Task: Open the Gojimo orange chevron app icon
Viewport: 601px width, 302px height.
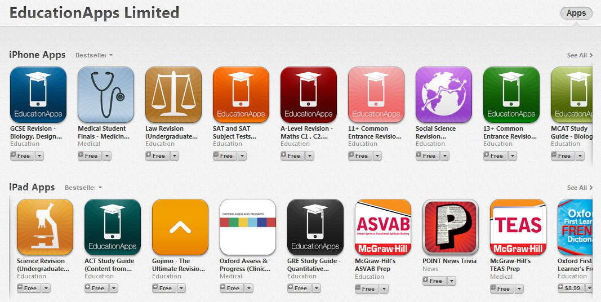Action: tap(180, 227)
